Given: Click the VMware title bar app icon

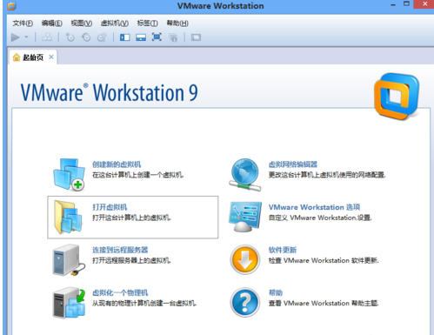Looking at the screenshot, I should pos(11,6).
